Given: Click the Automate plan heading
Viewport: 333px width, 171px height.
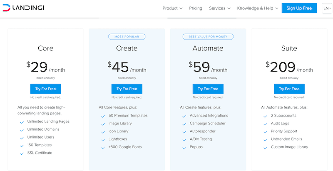Looking at the screenshot, I should click(x=208, y=48).
